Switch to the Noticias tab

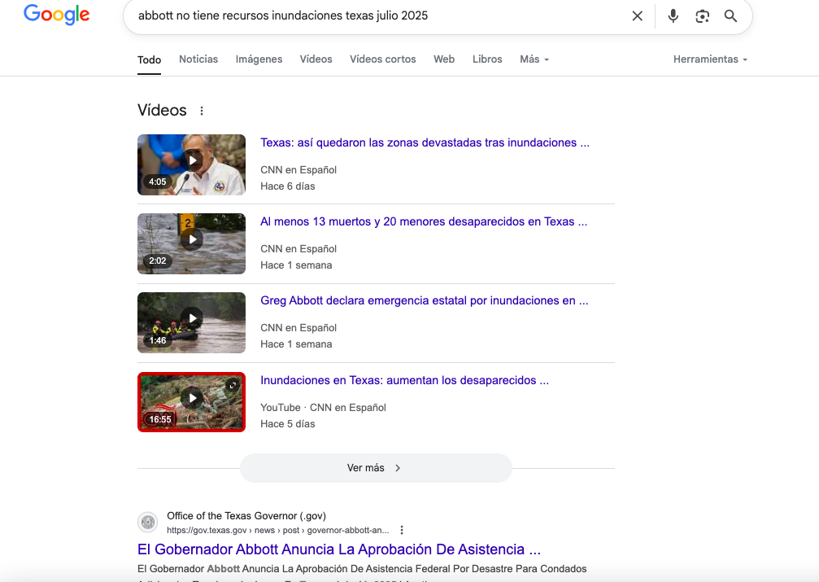198,59
